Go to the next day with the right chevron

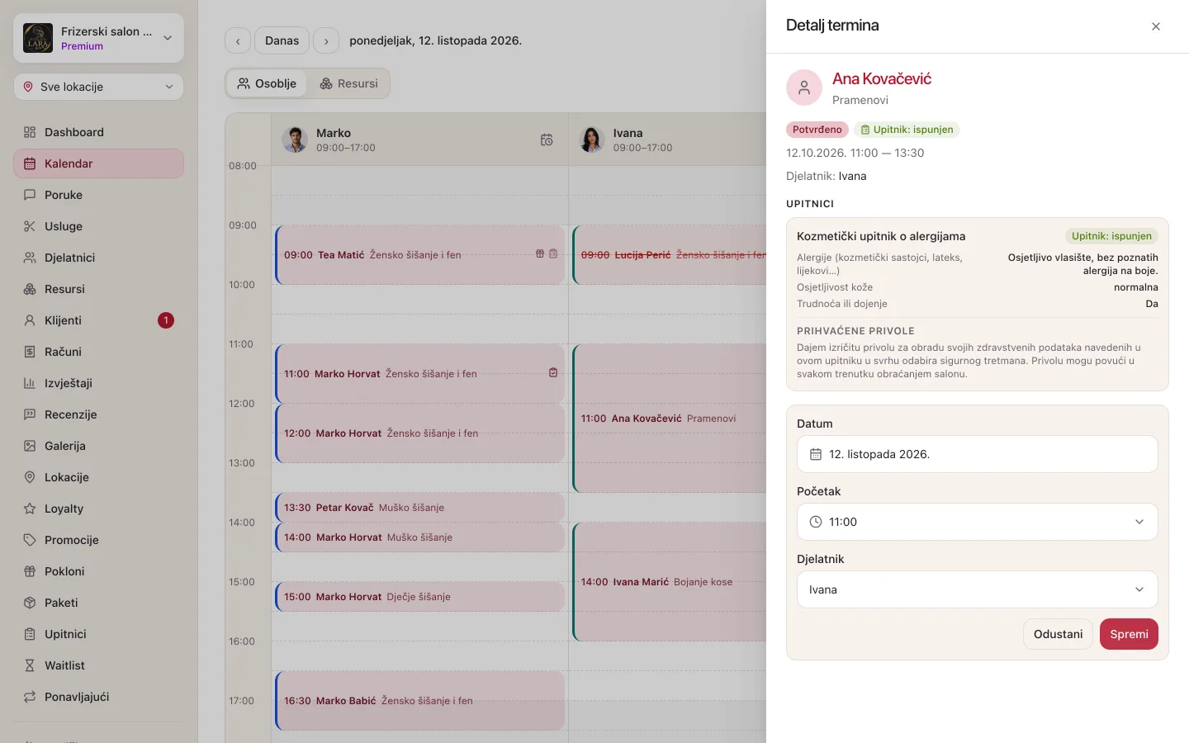click(x=326, y=40)
